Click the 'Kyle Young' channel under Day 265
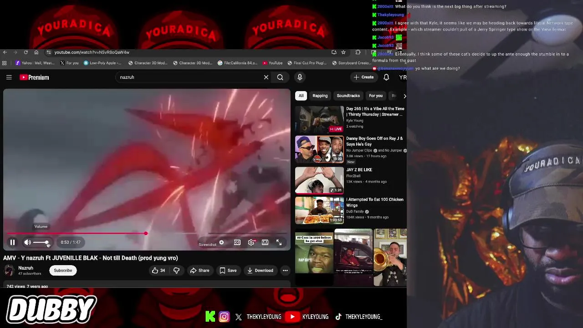 355,121
